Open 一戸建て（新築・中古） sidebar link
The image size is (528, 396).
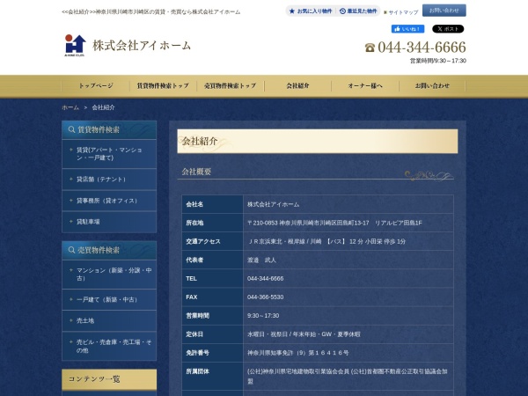pyautogui.click(x=109, y=300)
